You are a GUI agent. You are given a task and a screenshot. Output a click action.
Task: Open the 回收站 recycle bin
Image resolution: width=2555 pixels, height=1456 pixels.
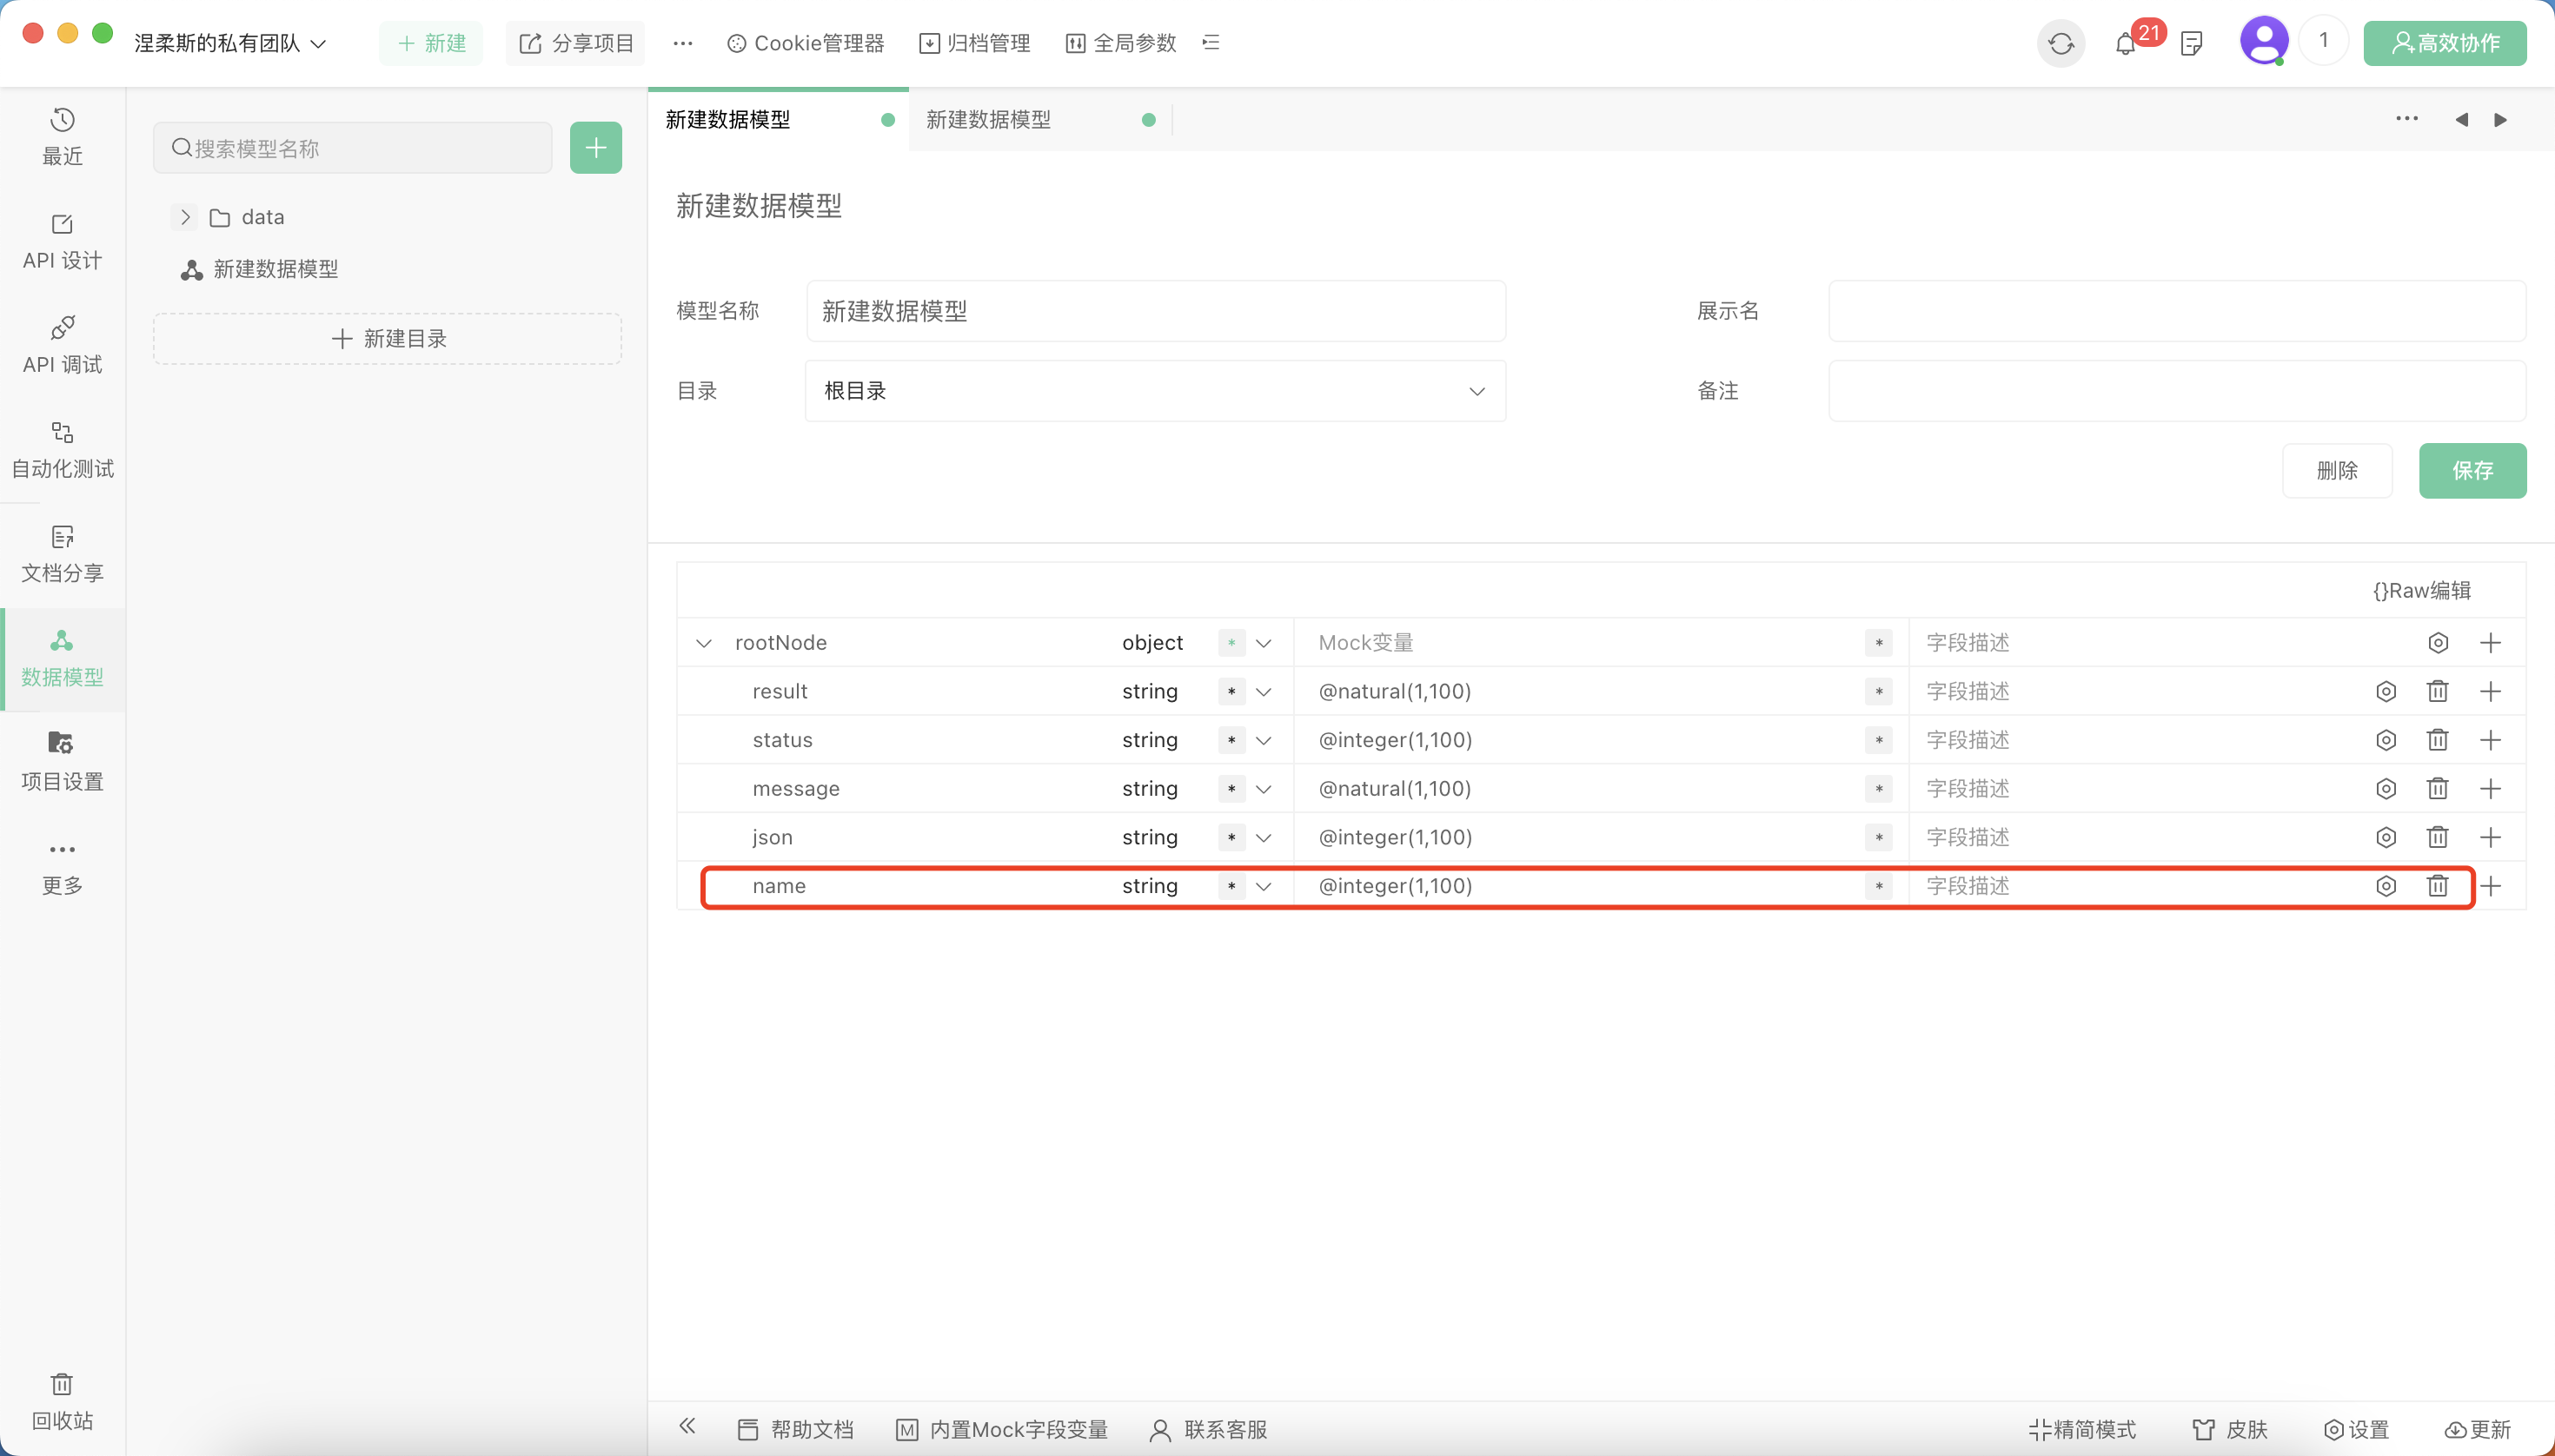coord(62,1401)
